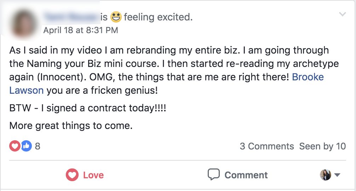Show the Seen by 10 viewer list
The height and width of the screenshot is (191, 356).
click(322, 146)
